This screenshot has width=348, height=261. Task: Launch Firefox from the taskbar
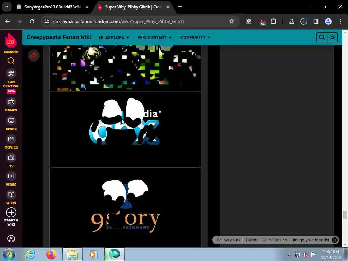click(51, 254)
